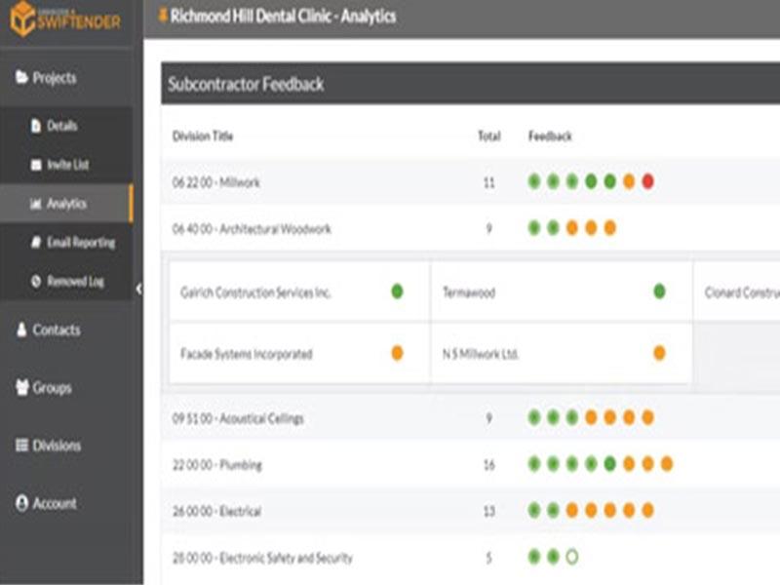Screen dimensions: 780x585
Task: Click the red feedback dot in Millwork row
Action: pyautogui.click(x=647, y=181)
